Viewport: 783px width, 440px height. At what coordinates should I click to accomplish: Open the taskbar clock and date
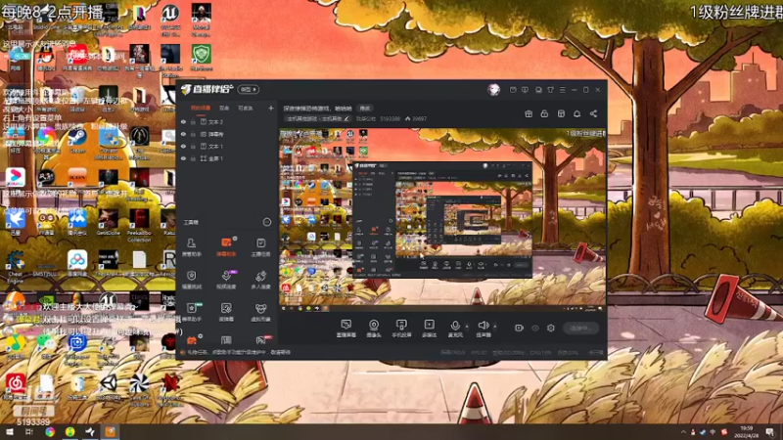point(746,432)
